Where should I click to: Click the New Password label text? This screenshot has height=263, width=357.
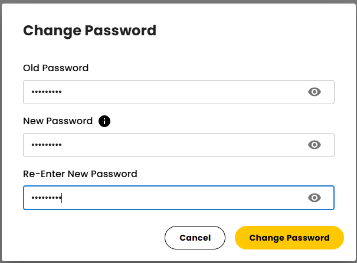[58, 121]
